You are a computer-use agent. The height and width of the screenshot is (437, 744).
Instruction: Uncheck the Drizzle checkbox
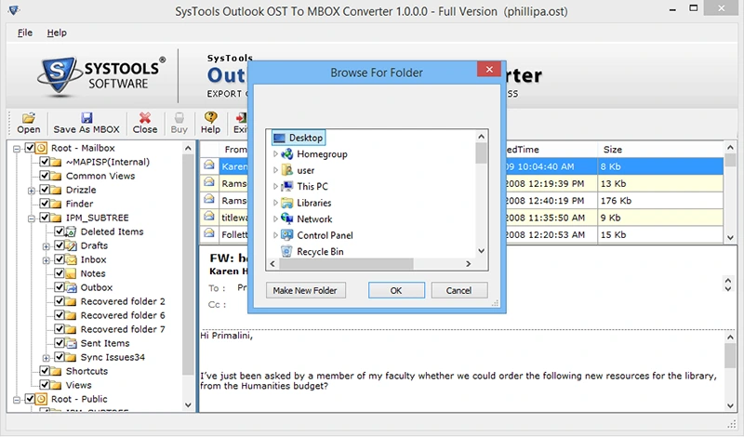pyautogui.click(x=45, y=190)
